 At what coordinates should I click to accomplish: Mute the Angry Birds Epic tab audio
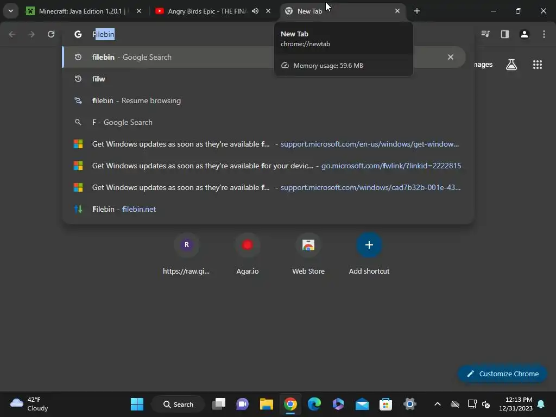pos(255,11)
